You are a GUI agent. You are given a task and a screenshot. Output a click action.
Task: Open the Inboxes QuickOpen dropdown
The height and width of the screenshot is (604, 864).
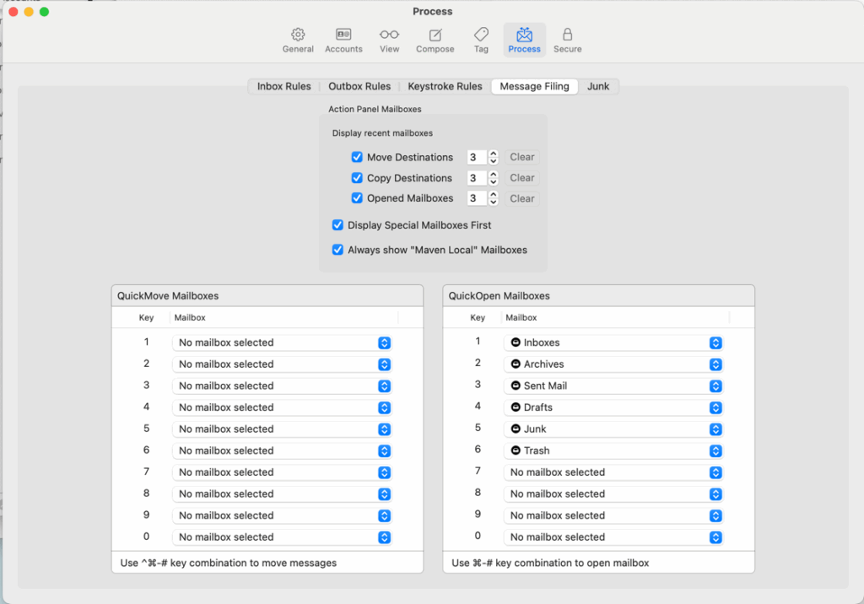[x=613, y=342]
